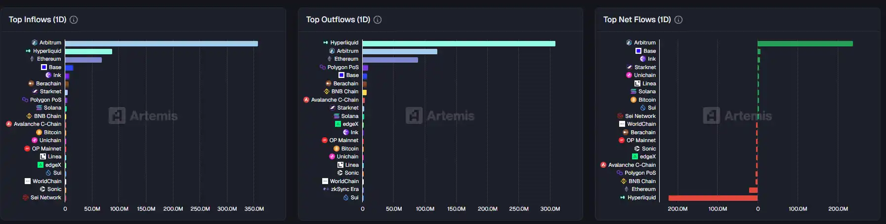Click the info icon beside Top Inflows (1D)
Screen dimensions: 886x224
click(74, 20)
